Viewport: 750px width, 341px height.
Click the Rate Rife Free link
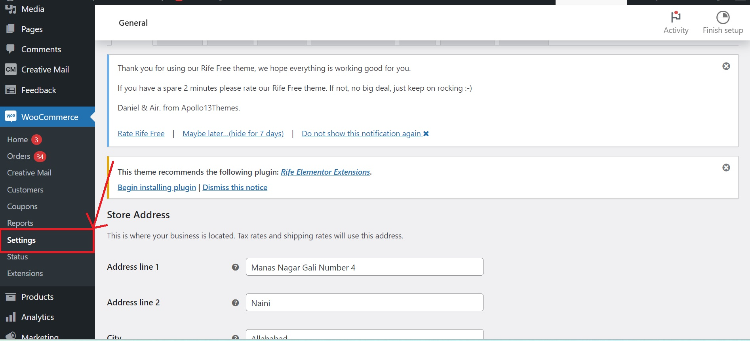(141, 134)
